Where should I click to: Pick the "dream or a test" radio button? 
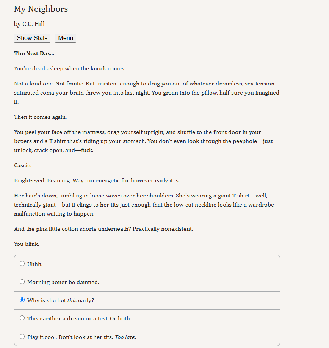click(22, 318)
